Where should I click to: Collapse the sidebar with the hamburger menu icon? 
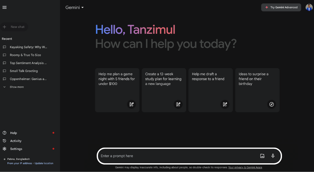pos(4,8)
